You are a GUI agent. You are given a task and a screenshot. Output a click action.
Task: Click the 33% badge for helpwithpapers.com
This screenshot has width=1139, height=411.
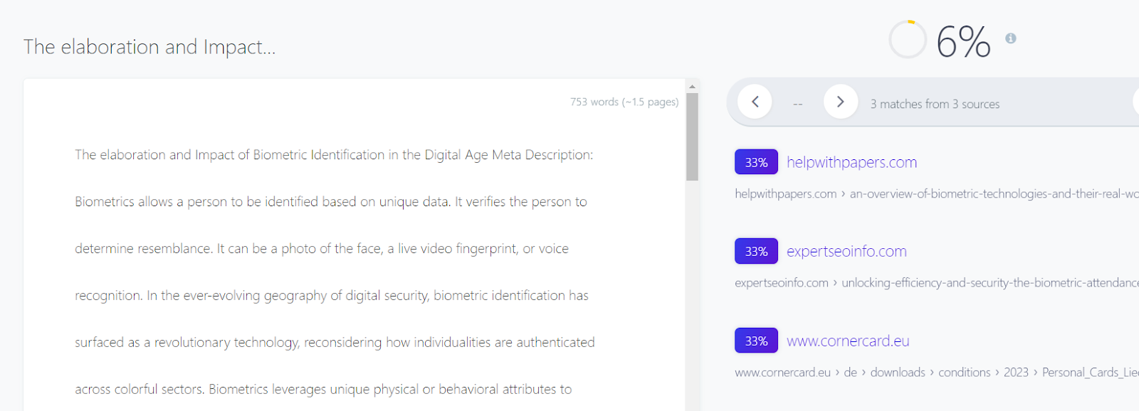coord(756,162)
